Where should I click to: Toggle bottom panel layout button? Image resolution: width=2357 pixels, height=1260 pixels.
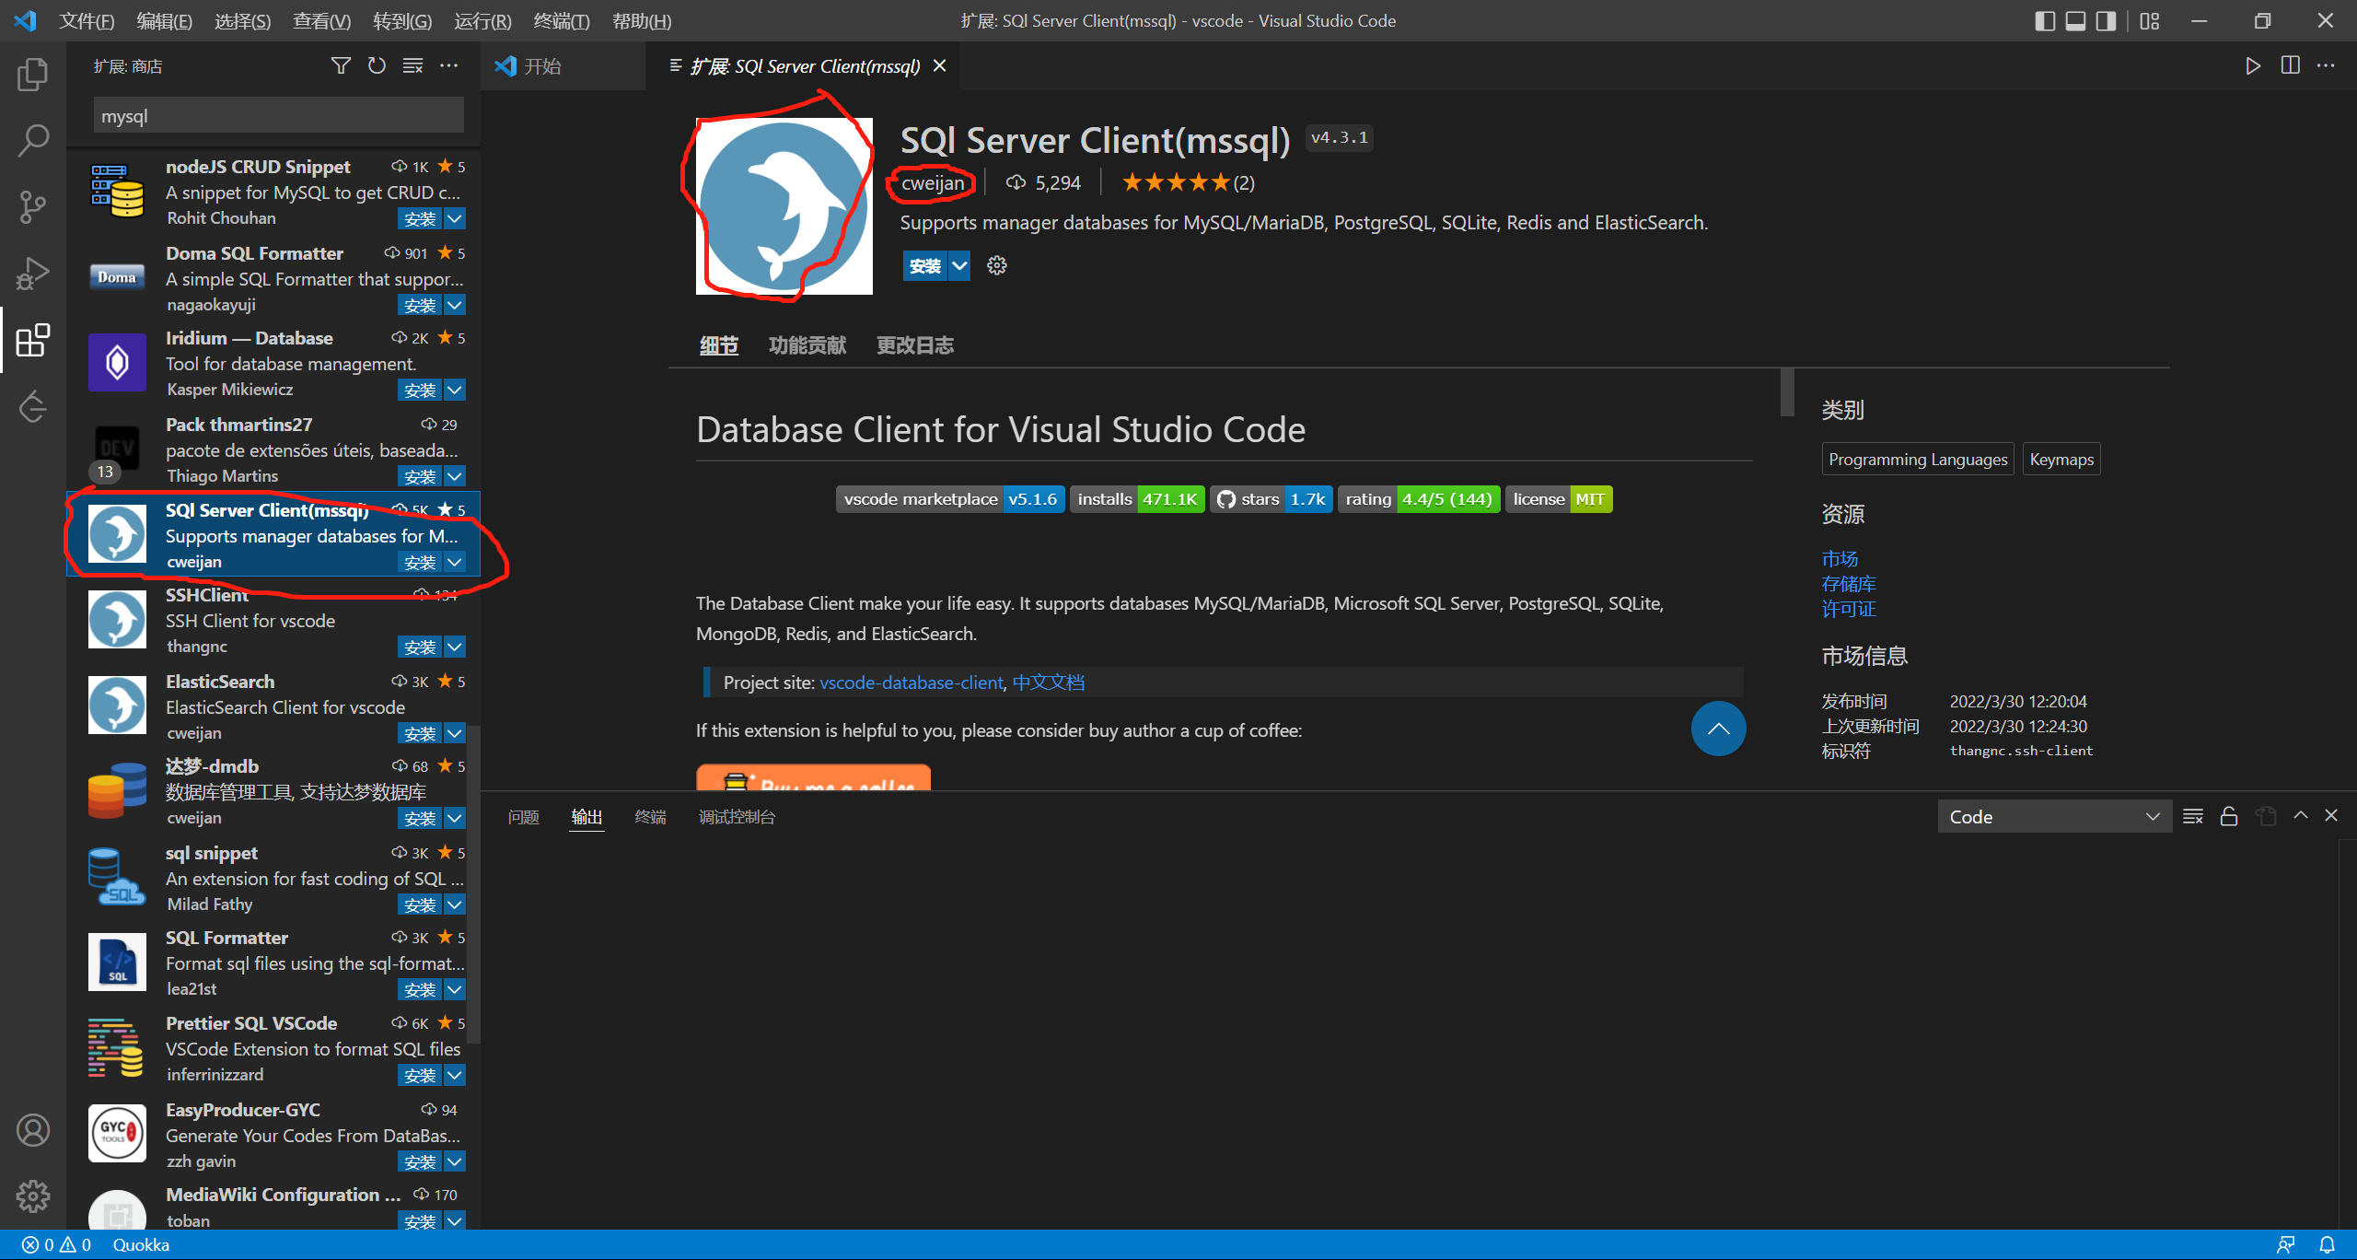(2075, 20)
